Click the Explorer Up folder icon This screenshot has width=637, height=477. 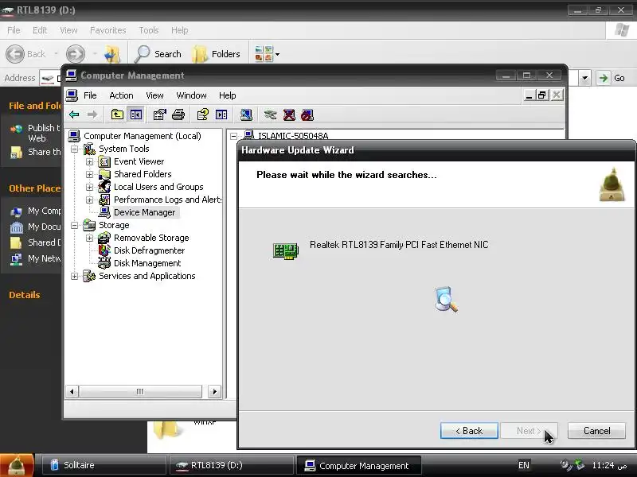[112, 54]
